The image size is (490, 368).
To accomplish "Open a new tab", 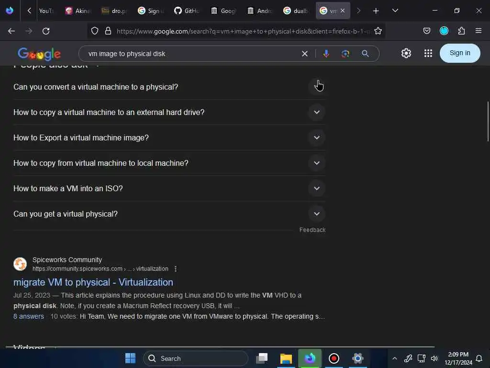I will (376, 11).
